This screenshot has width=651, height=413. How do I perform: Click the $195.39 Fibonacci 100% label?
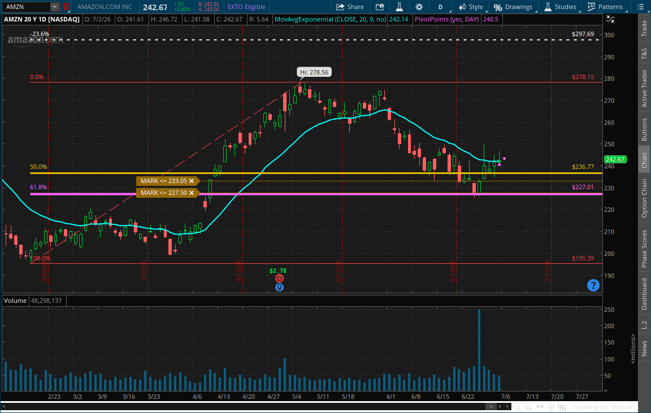tap(583, 258)
